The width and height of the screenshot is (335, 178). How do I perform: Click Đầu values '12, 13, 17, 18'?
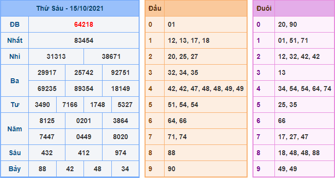pyautogui.click(x=188, y=40)
